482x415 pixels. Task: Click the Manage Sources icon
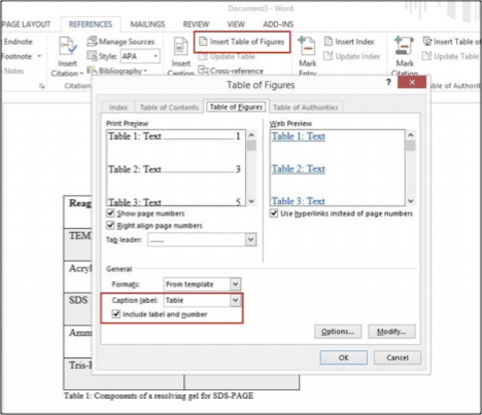click(x=92, y=41)
